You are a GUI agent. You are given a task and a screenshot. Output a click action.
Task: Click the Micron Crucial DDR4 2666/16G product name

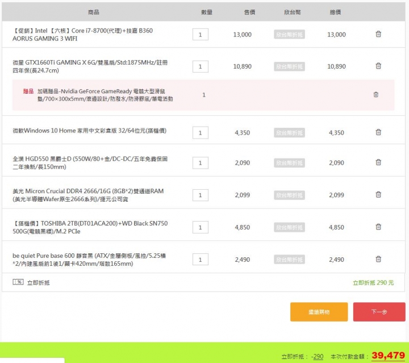pos(88,195)
